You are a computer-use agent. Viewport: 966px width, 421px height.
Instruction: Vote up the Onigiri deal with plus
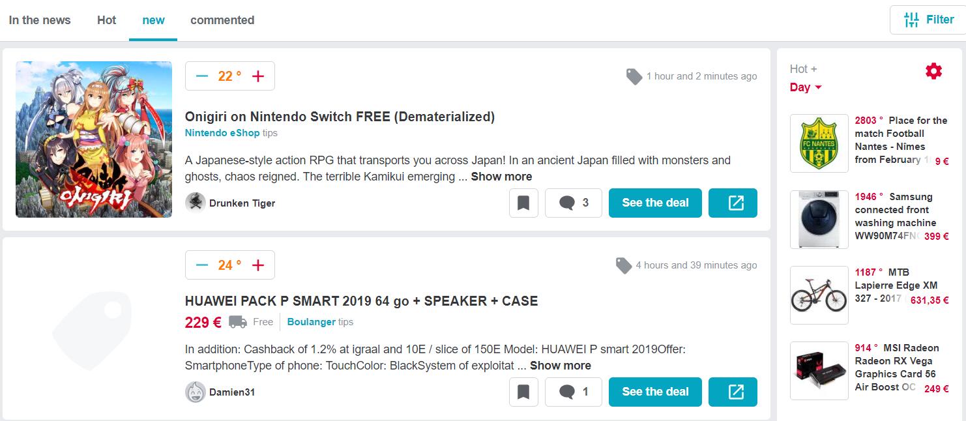pyautogui.click(x=258, y=76)
